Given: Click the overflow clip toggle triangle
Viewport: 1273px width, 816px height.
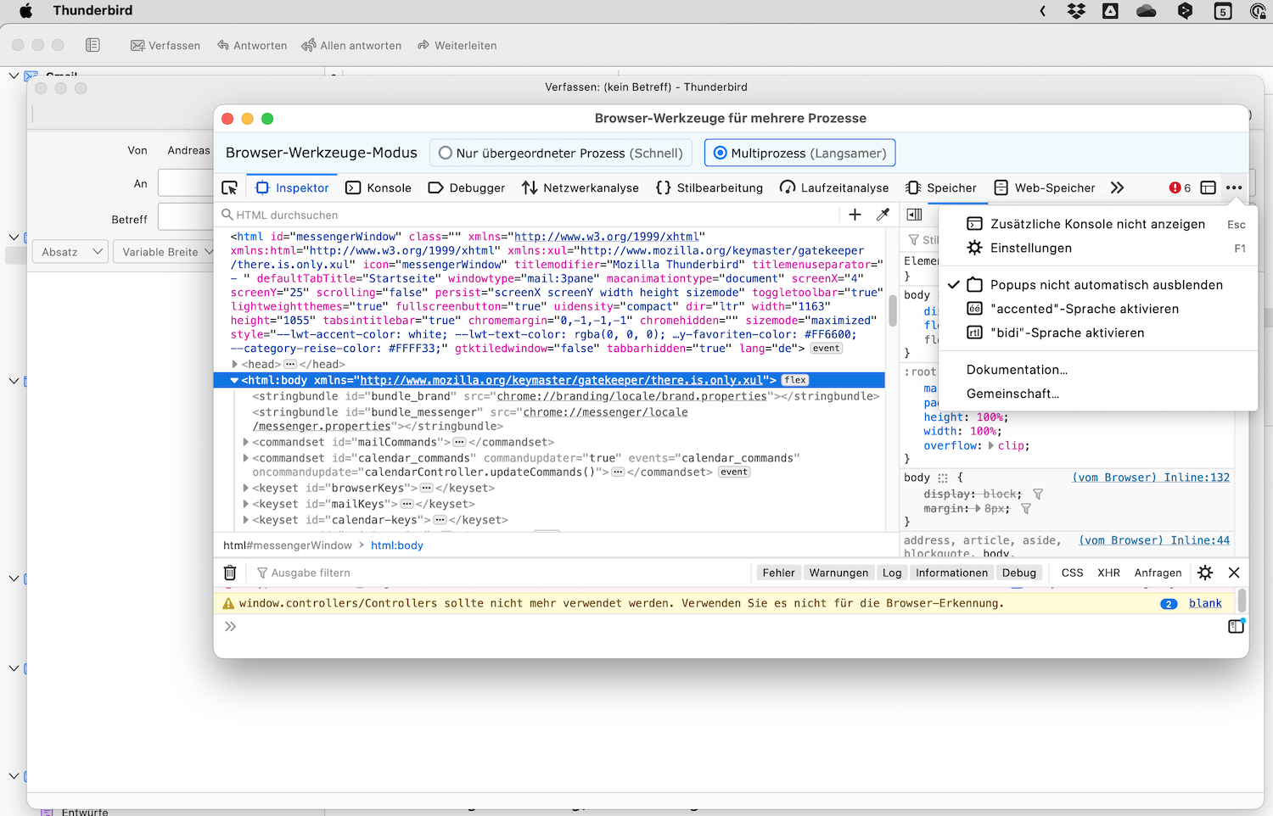Looking at the screenshot, I should 991,445.
